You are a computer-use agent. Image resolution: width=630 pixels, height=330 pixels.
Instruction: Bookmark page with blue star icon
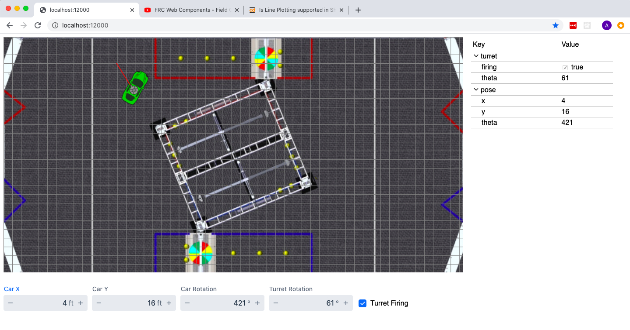(x=556, y=25)
